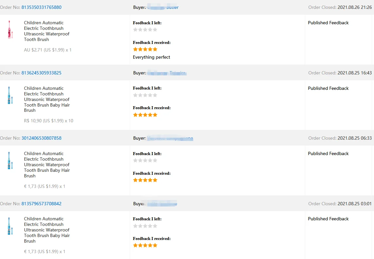This screenshot has width=374, height=259.
Task: Click gray stars left for order 8135796573708842
Action: [x=145, y=226]
